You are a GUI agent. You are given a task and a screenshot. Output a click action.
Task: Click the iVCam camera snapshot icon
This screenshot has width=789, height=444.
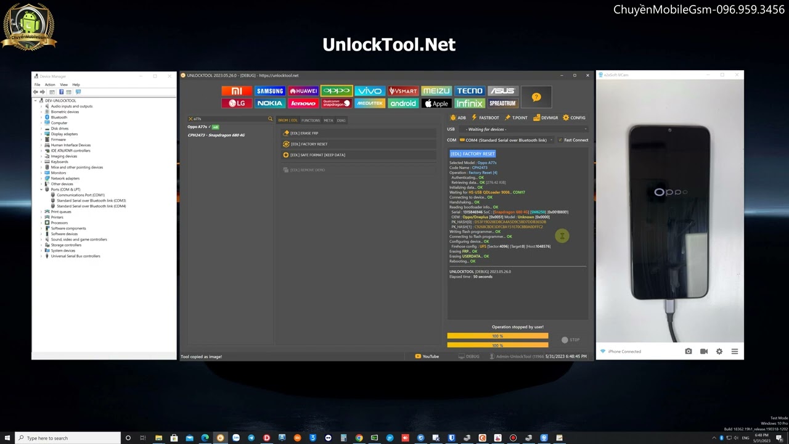pos(689,351)
